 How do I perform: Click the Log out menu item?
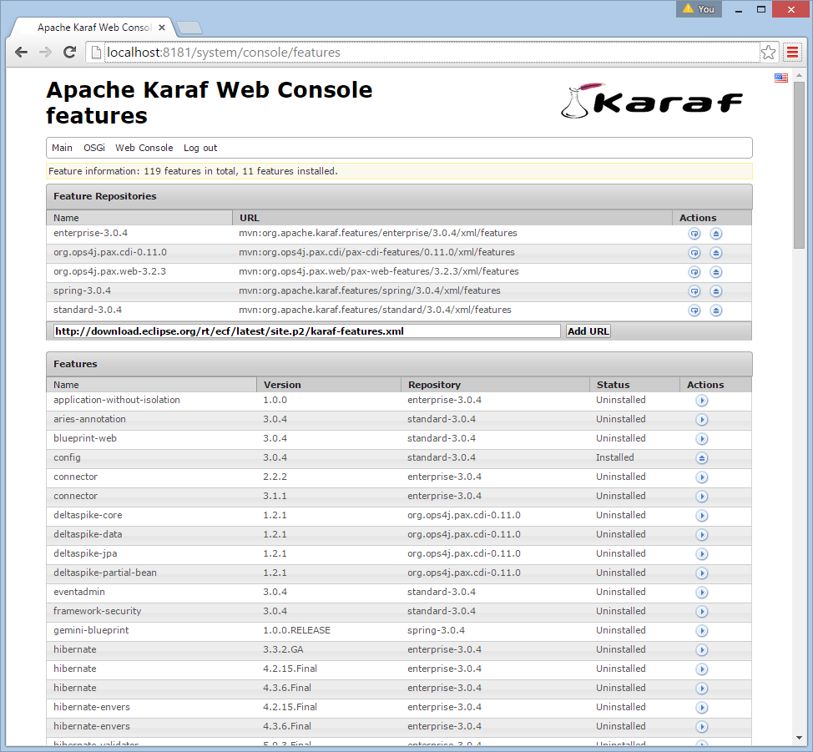[x=200, y=148]
